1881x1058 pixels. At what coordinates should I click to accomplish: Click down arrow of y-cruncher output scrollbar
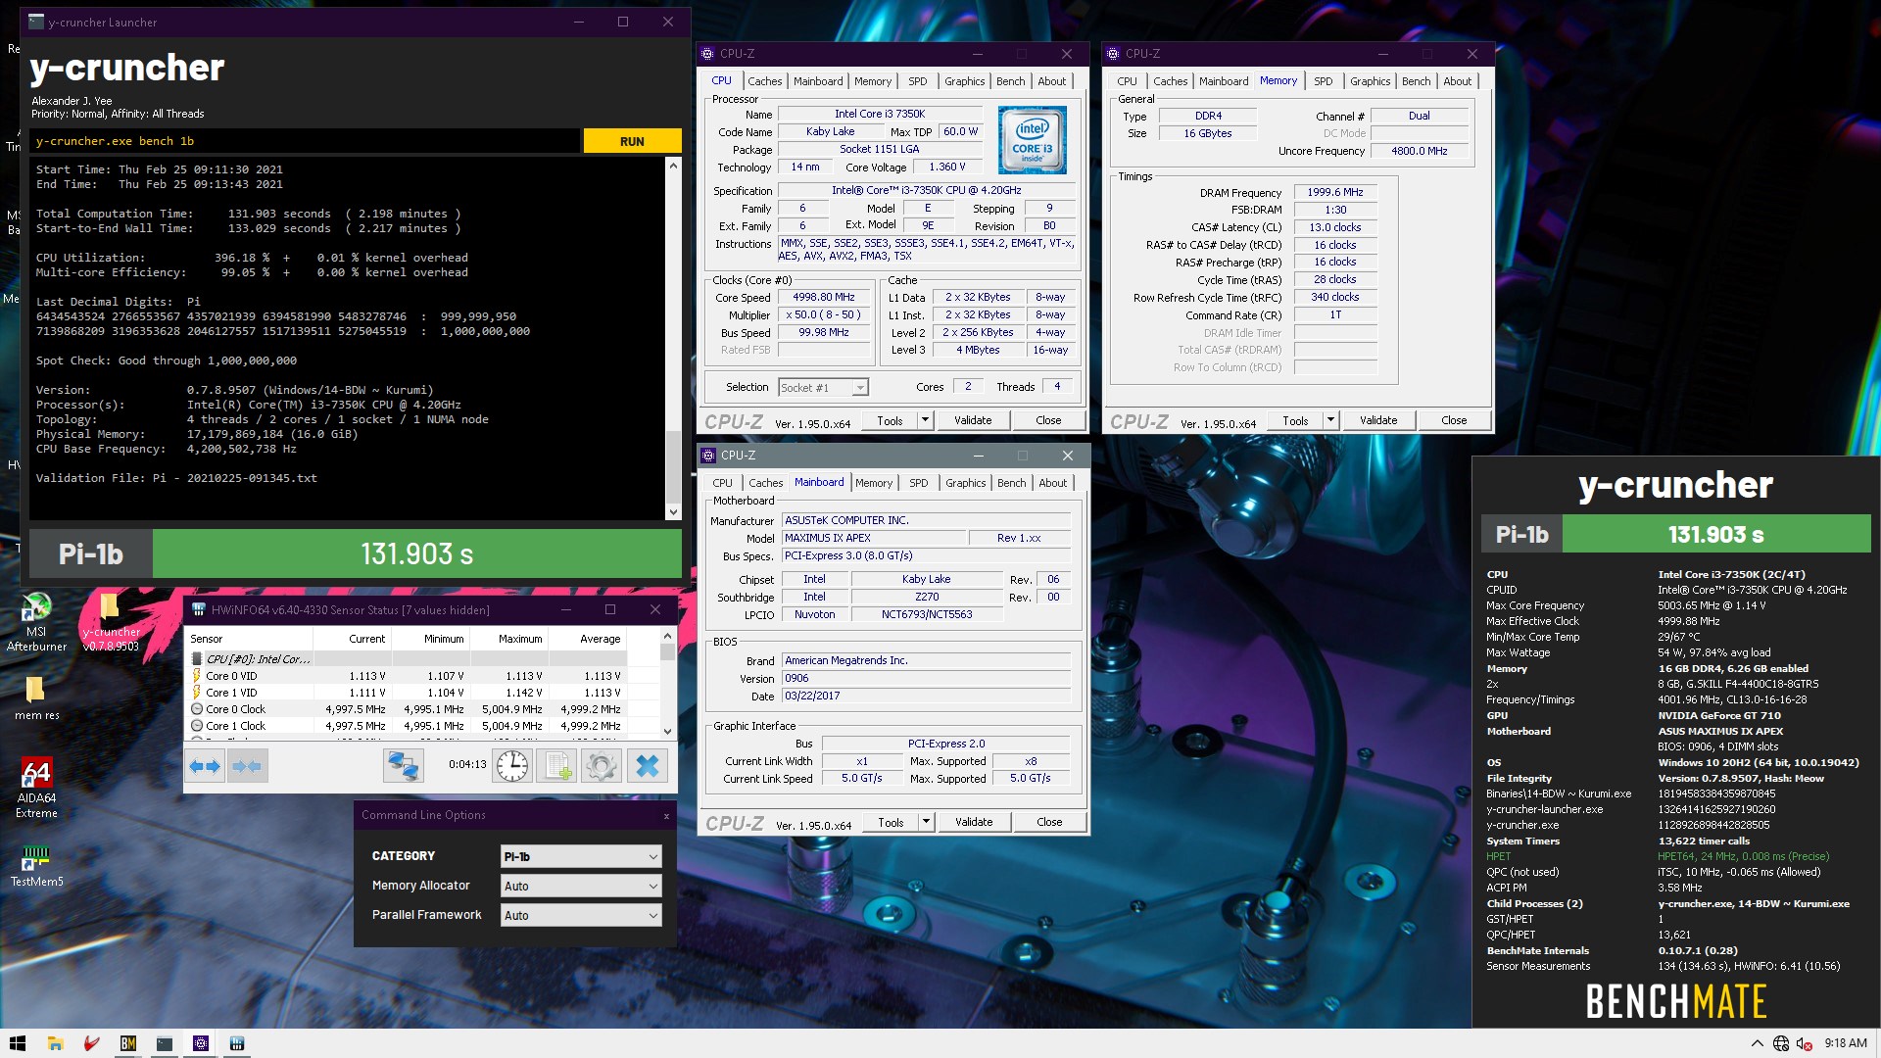(673, 511)
